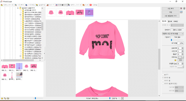Select the purple highlighted thumbnail in strip
The width and height of the screenshot is (186, 101).
(x=89, y=13)
